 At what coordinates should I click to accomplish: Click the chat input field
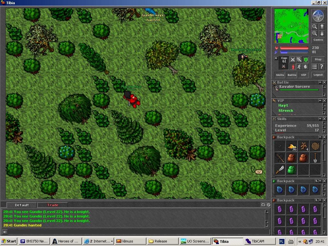(x=138, y=232)
